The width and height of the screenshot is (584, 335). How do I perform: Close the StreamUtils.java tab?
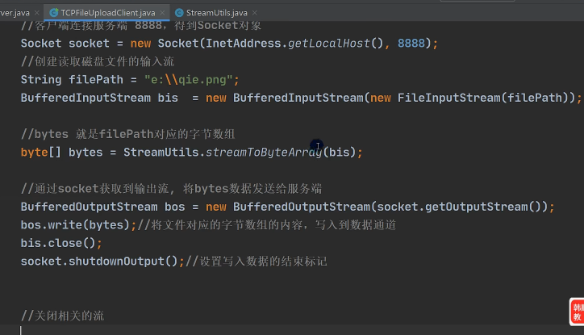[255, 13]
